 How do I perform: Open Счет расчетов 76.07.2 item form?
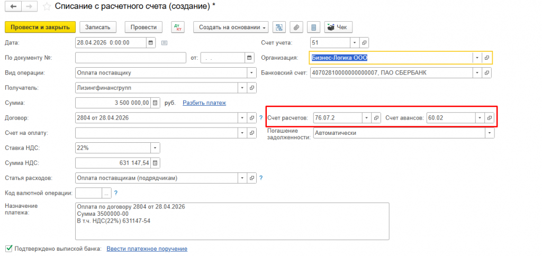tap(376, 118)
